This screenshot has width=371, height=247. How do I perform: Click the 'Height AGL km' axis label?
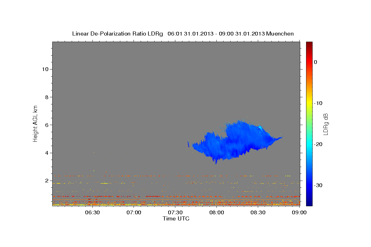[x=36, y=123]
